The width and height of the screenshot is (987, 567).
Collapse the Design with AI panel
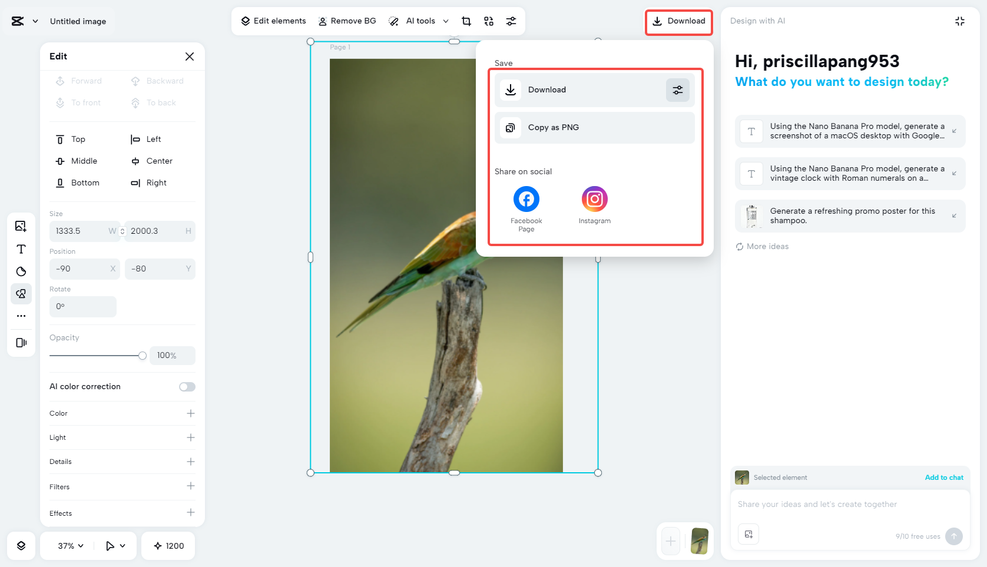click(x=960, y=21)
